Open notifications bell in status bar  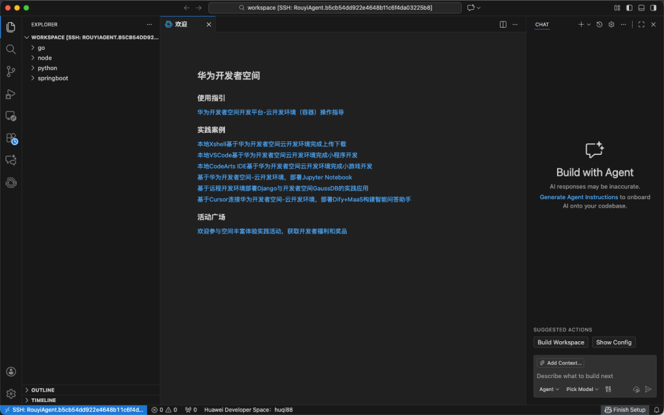tap(657, 410)
